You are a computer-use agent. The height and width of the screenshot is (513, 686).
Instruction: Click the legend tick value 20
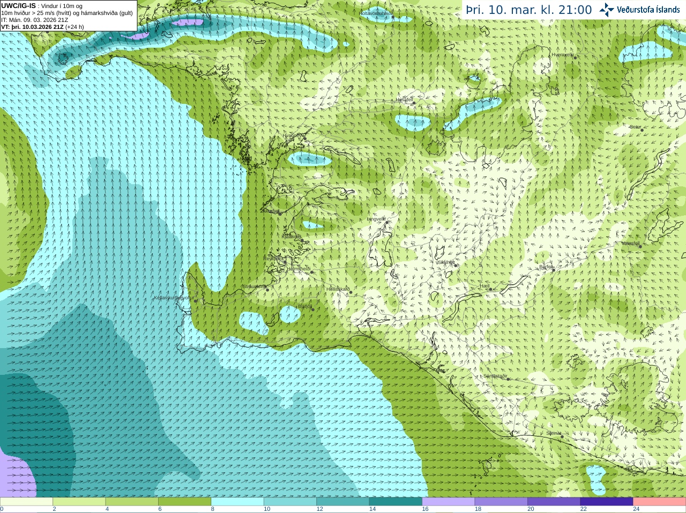pyautogui.click(x=531, y=509)
